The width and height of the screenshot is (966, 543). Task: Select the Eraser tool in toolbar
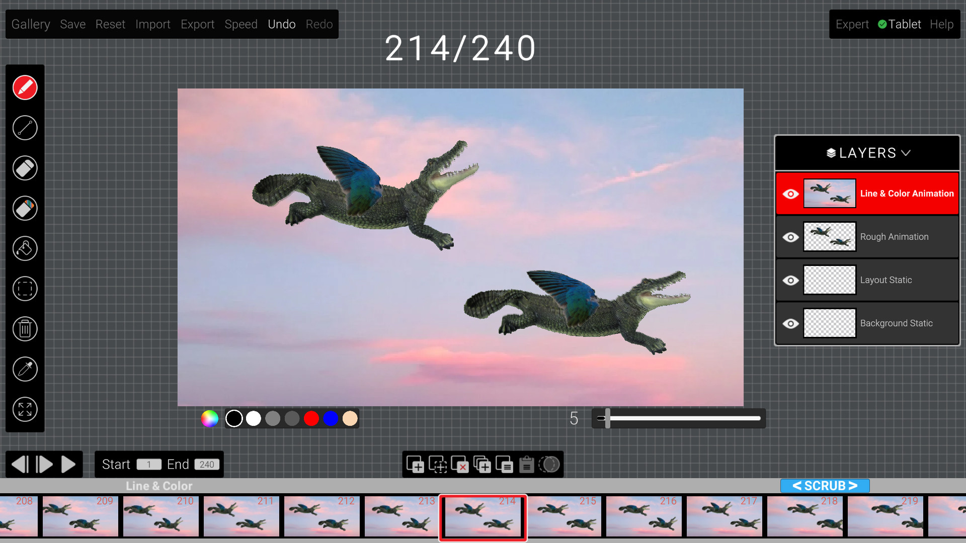[25, 168]
